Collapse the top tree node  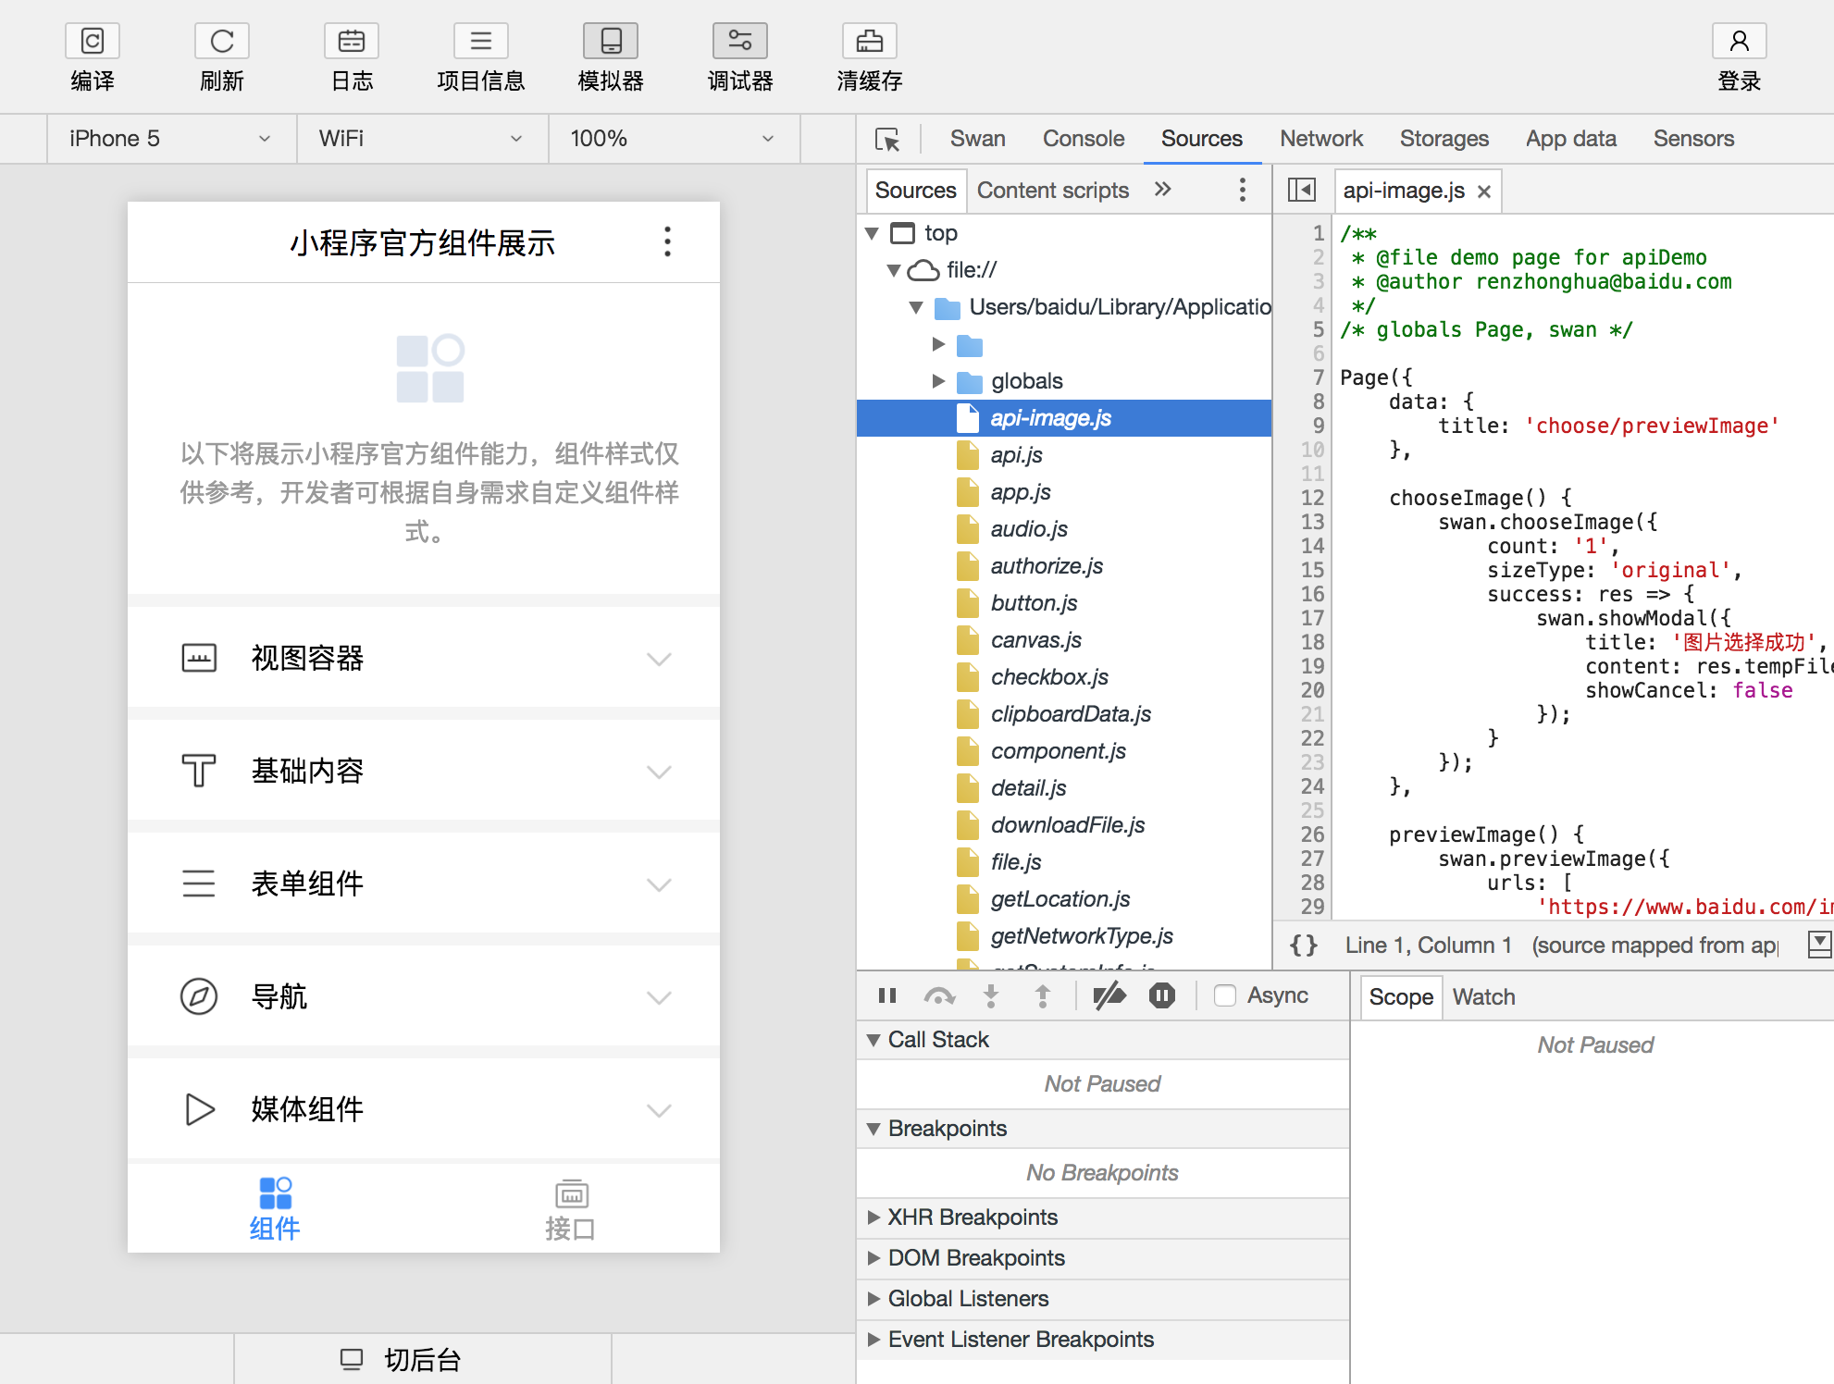point(873,234)
